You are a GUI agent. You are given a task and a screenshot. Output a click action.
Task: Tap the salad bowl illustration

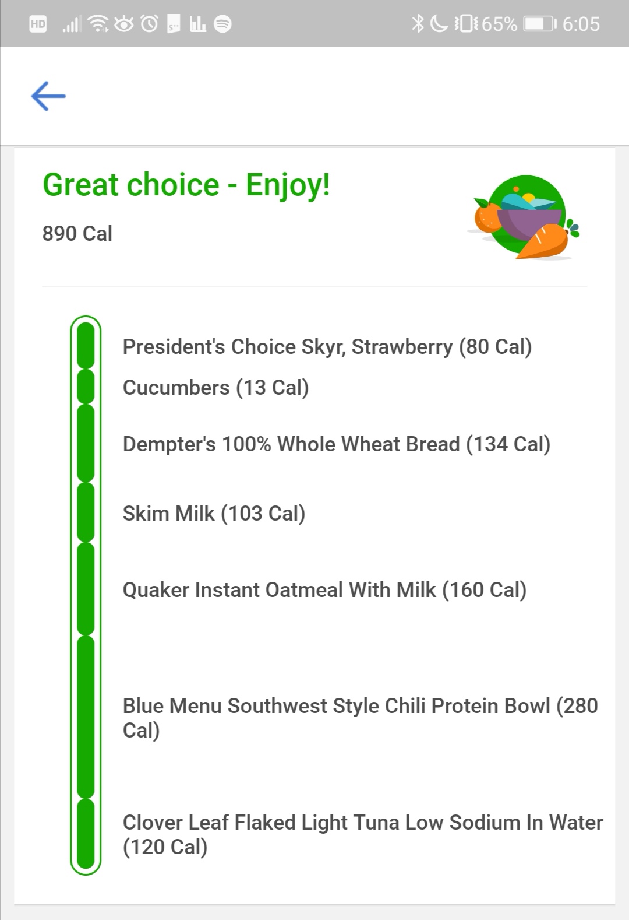[523, 217]
